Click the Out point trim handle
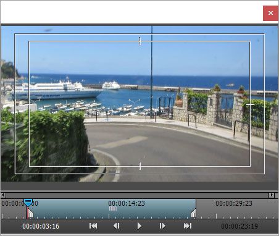279x236 pixels. pyautogui.click(x=193, y=214)
